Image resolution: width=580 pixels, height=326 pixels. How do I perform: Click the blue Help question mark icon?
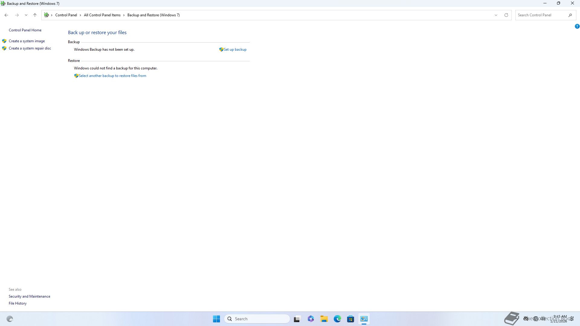click(577, 27)
